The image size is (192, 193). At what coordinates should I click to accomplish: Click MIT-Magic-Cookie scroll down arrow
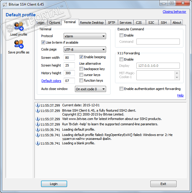tap(177, 77)
